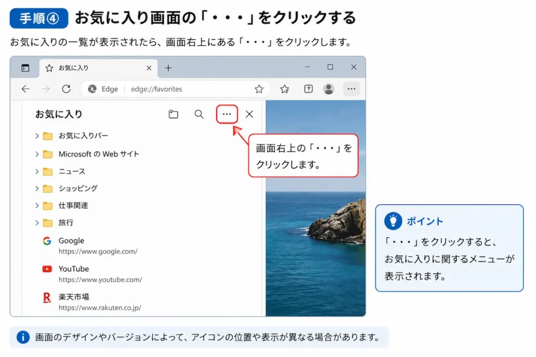
Task: Click the お気に入り panel heading
Action: pos(59,114)
